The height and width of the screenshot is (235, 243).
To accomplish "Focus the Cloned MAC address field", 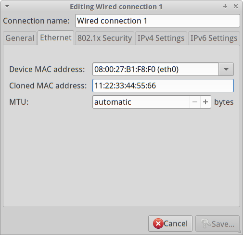I will click(163, 86).
